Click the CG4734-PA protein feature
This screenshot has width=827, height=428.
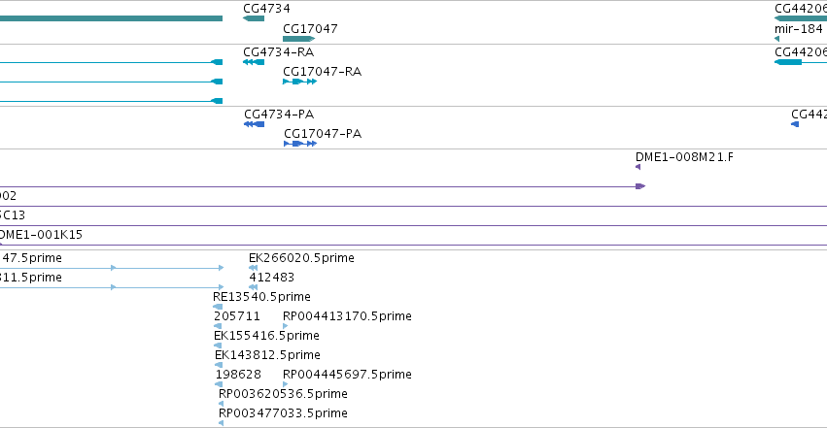click(x=255, y=124)
